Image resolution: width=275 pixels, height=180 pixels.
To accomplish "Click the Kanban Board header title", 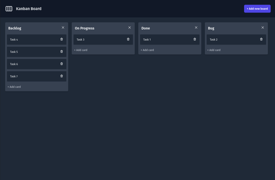I will tap(29, 9).
